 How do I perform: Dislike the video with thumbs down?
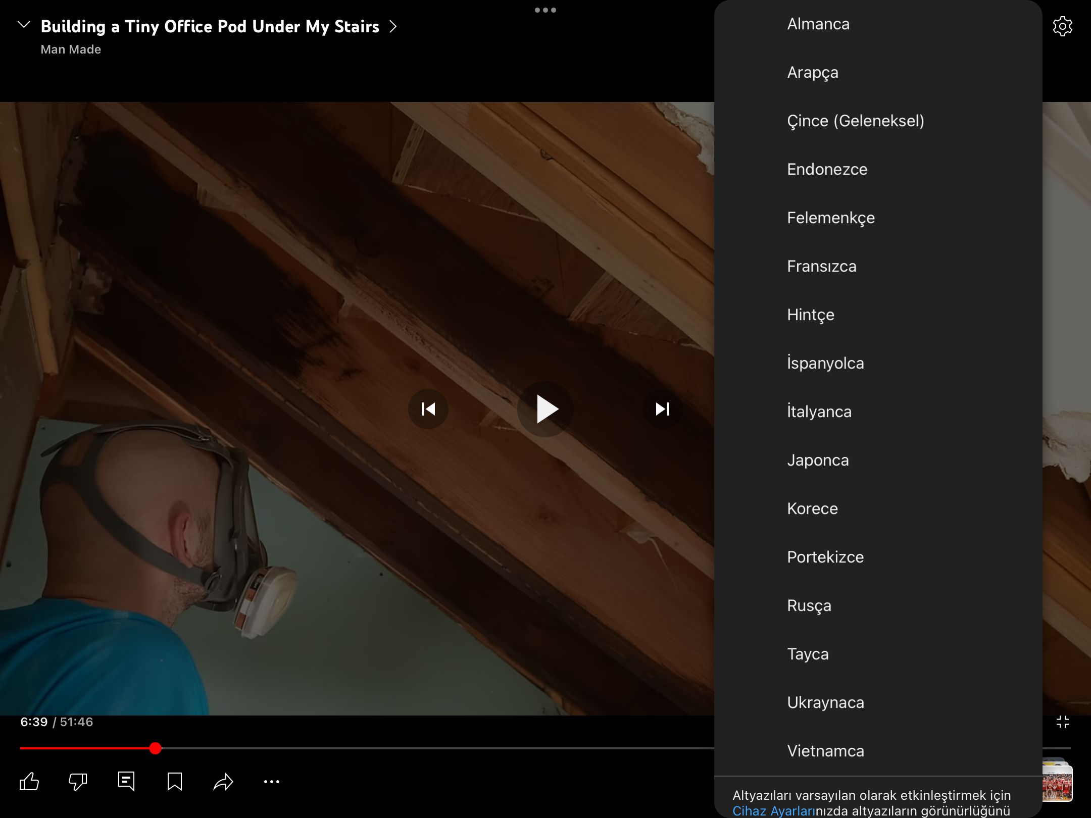[x=78, y=781]
